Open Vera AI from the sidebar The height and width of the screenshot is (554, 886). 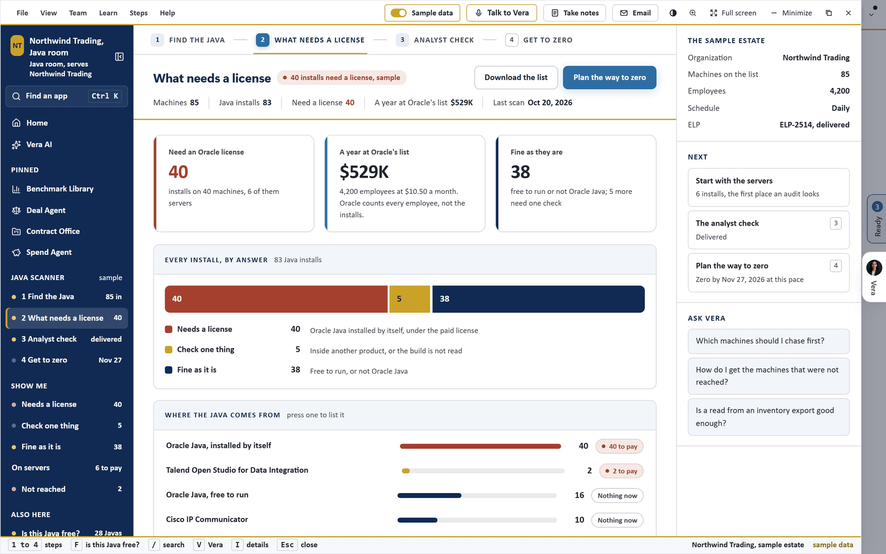pos(67,145)
